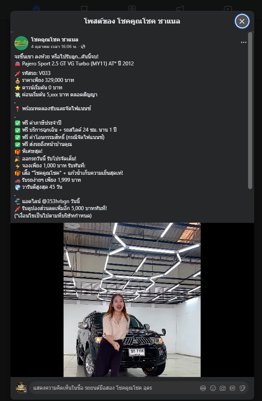Open the emoji picker in comment box

point(213,388)
